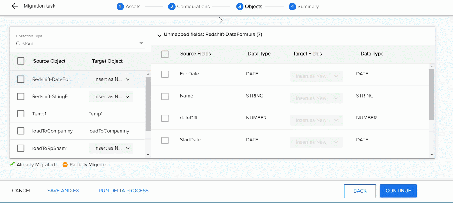Click the StartDate field name

(190, 140)
